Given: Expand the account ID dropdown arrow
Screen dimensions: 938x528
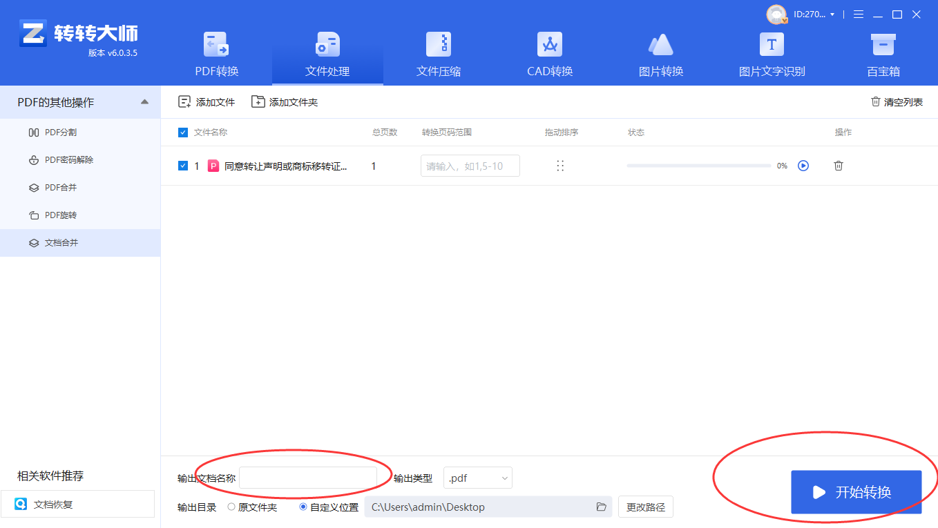Looking at the screenshot, I should pyautogui.click(x=832, y=14).
